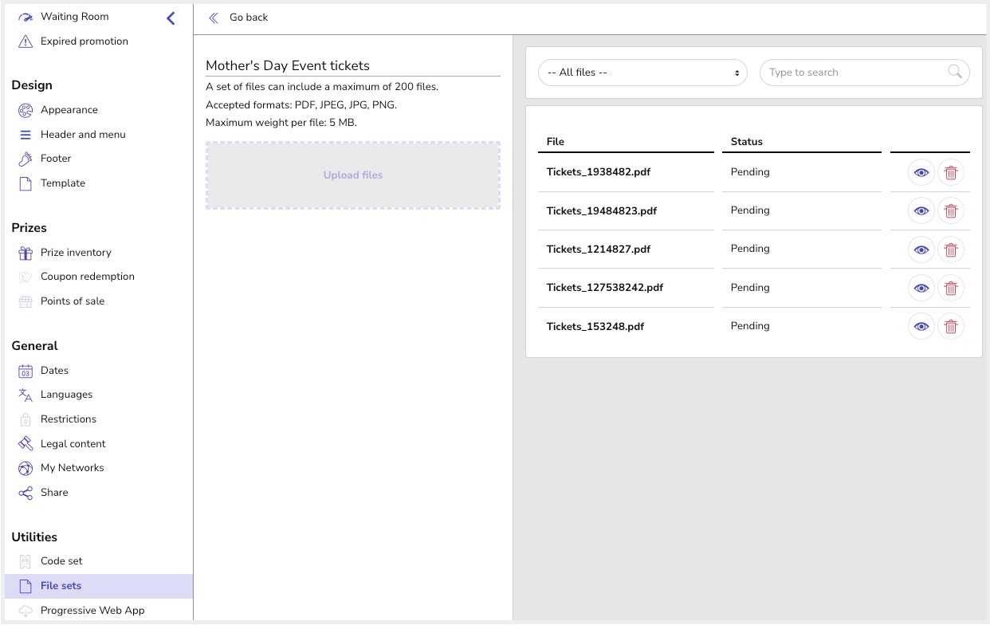Image resolution: width=990 pixels, height=625 pixels.
Task: Click the Share icon in the sidebar
Action: (x=26, y=493)
